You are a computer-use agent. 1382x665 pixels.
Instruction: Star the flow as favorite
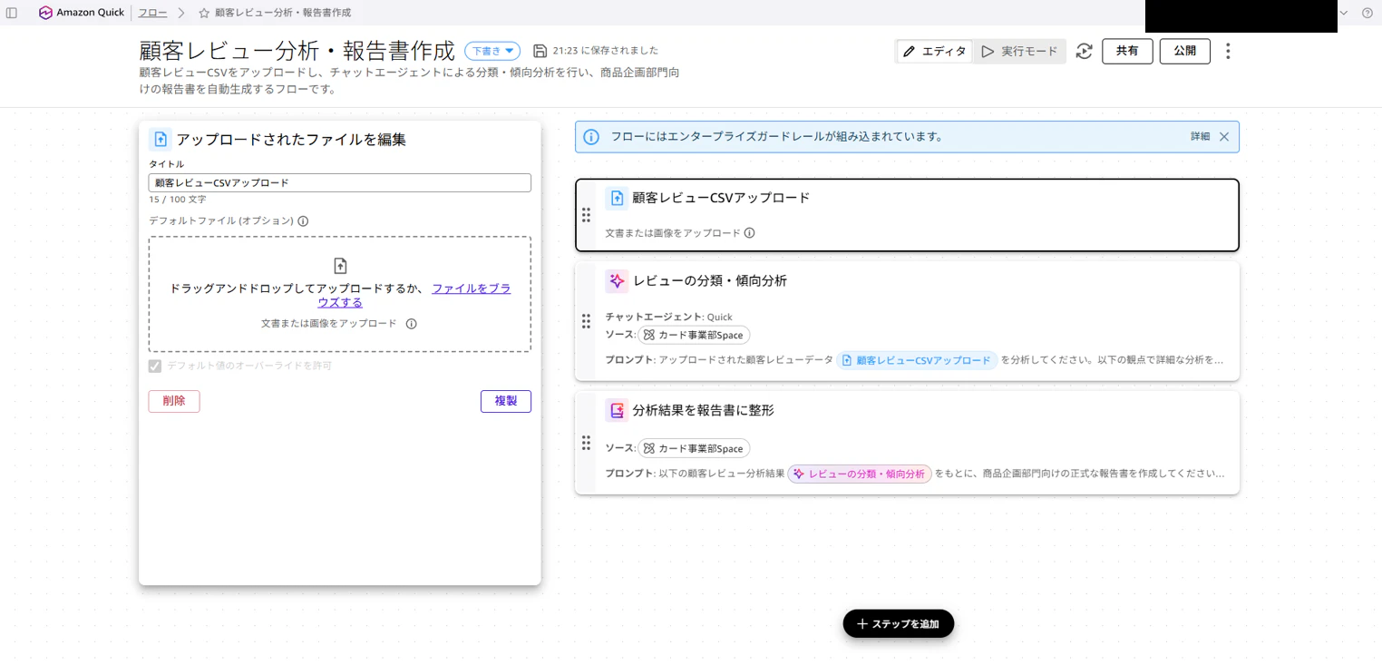tap(204, 14)
